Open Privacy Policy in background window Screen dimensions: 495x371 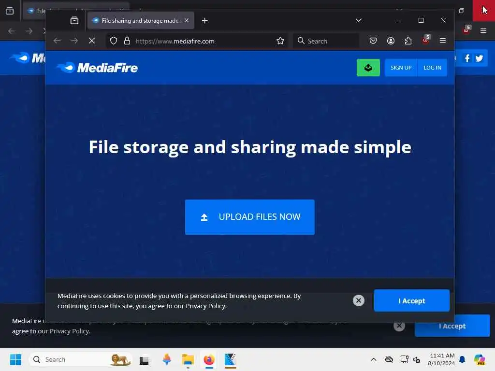[70, 331]
